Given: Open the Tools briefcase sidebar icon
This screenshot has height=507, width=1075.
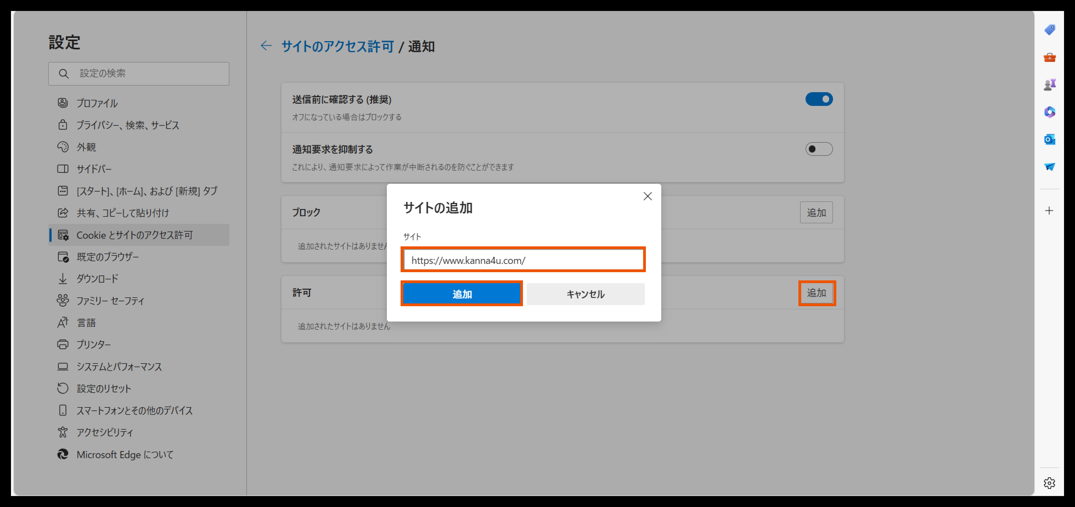Looking at the screenshot, I should coord(1049,57).
